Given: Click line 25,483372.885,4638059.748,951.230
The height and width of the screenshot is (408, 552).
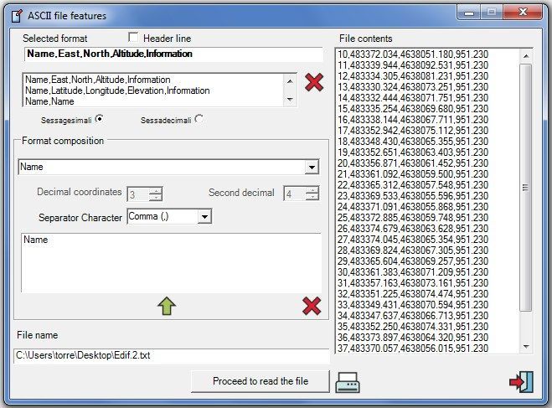Looking at the screenshot, I should point(413,218).
